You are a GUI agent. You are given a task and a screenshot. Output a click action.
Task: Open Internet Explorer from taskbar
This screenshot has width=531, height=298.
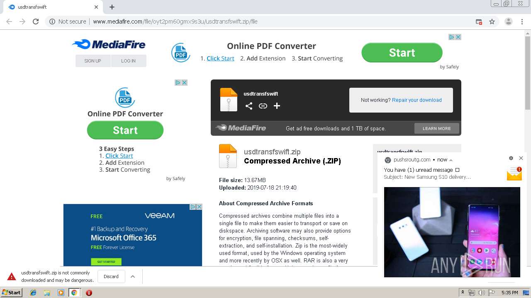coord(33,293)
